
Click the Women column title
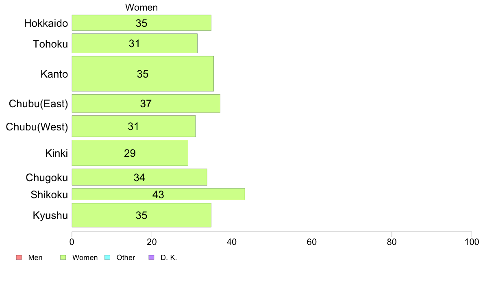(x=141, y=7)
